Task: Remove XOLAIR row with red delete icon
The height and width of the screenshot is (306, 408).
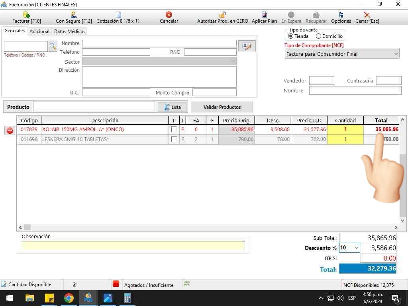Action: (10, 131)
